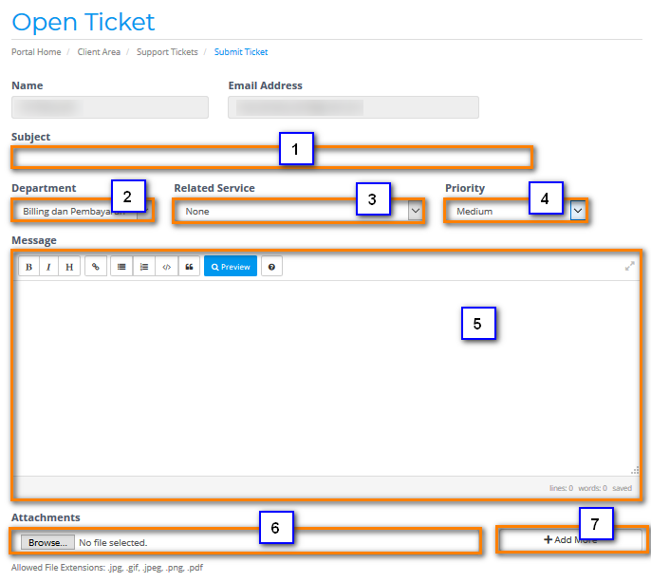Screen dimensions: 651x582
Task: Click into the Subject text field
Action: [x=142, y=157]
